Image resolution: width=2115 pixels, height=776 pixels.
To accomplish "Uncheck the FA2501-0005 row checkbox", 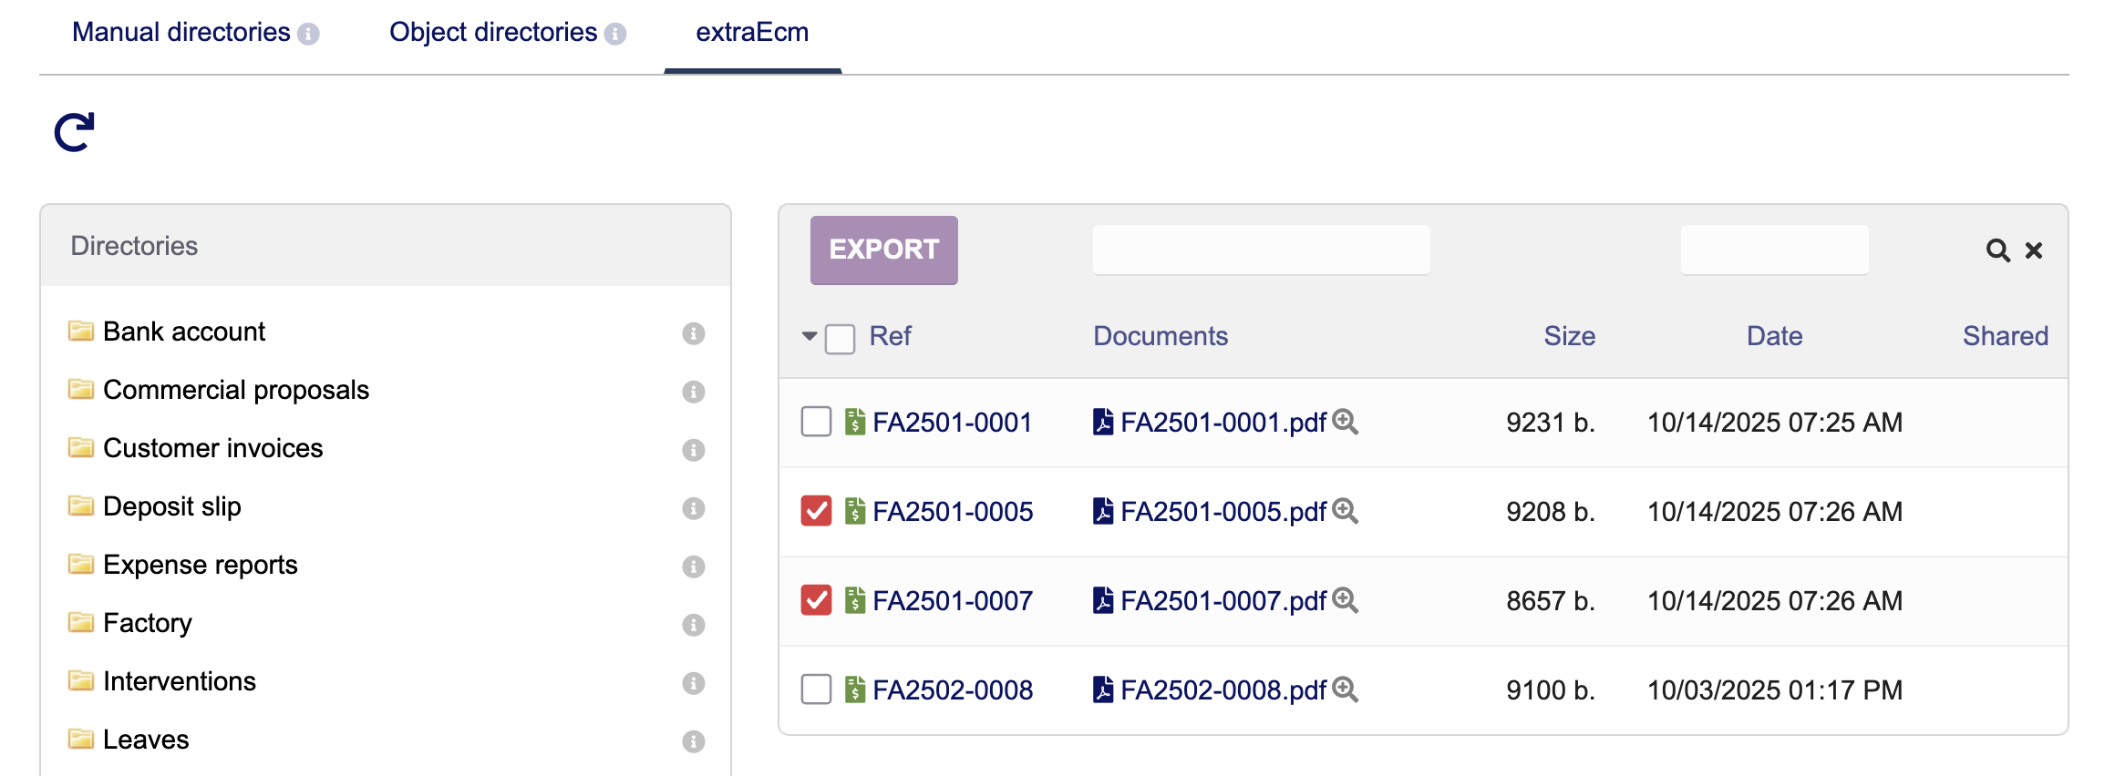I will (x=816, y=511).
